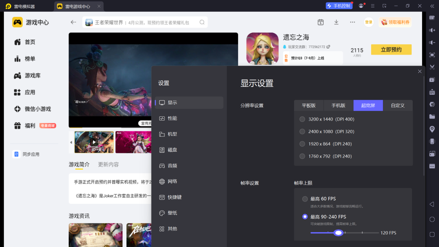Open the keyboard mapping tool in sidebar
The width and height of the screenshot is (439, 247).
tap(432, 18)
